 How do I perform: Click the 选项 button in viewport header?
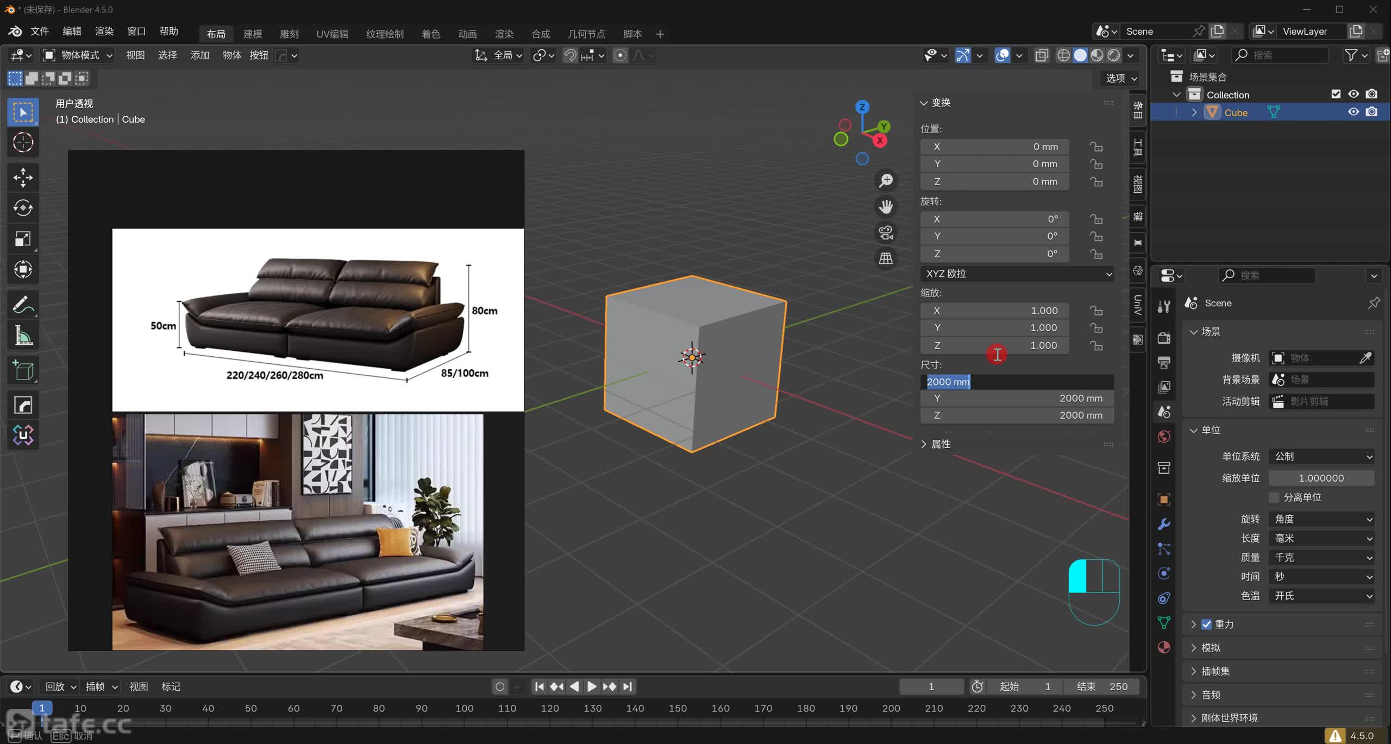click(1121, 78)
